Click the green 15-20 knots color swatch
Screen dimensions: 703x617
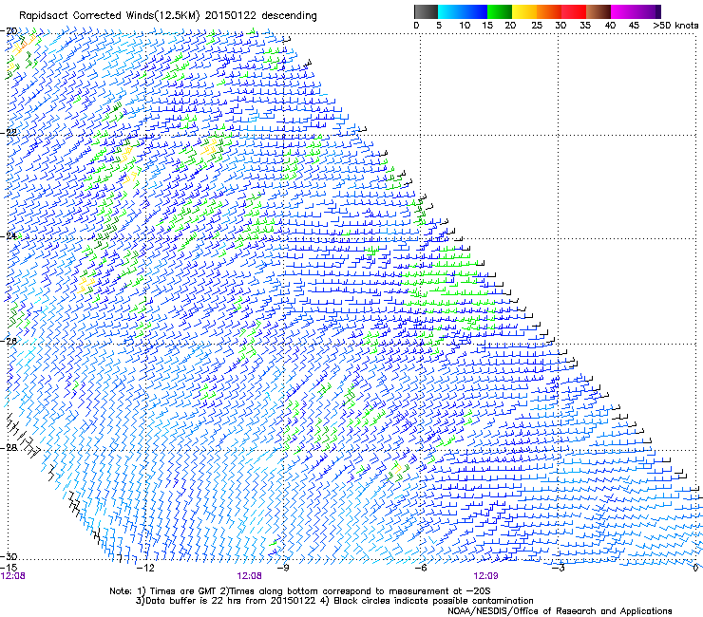coord(500,11)
